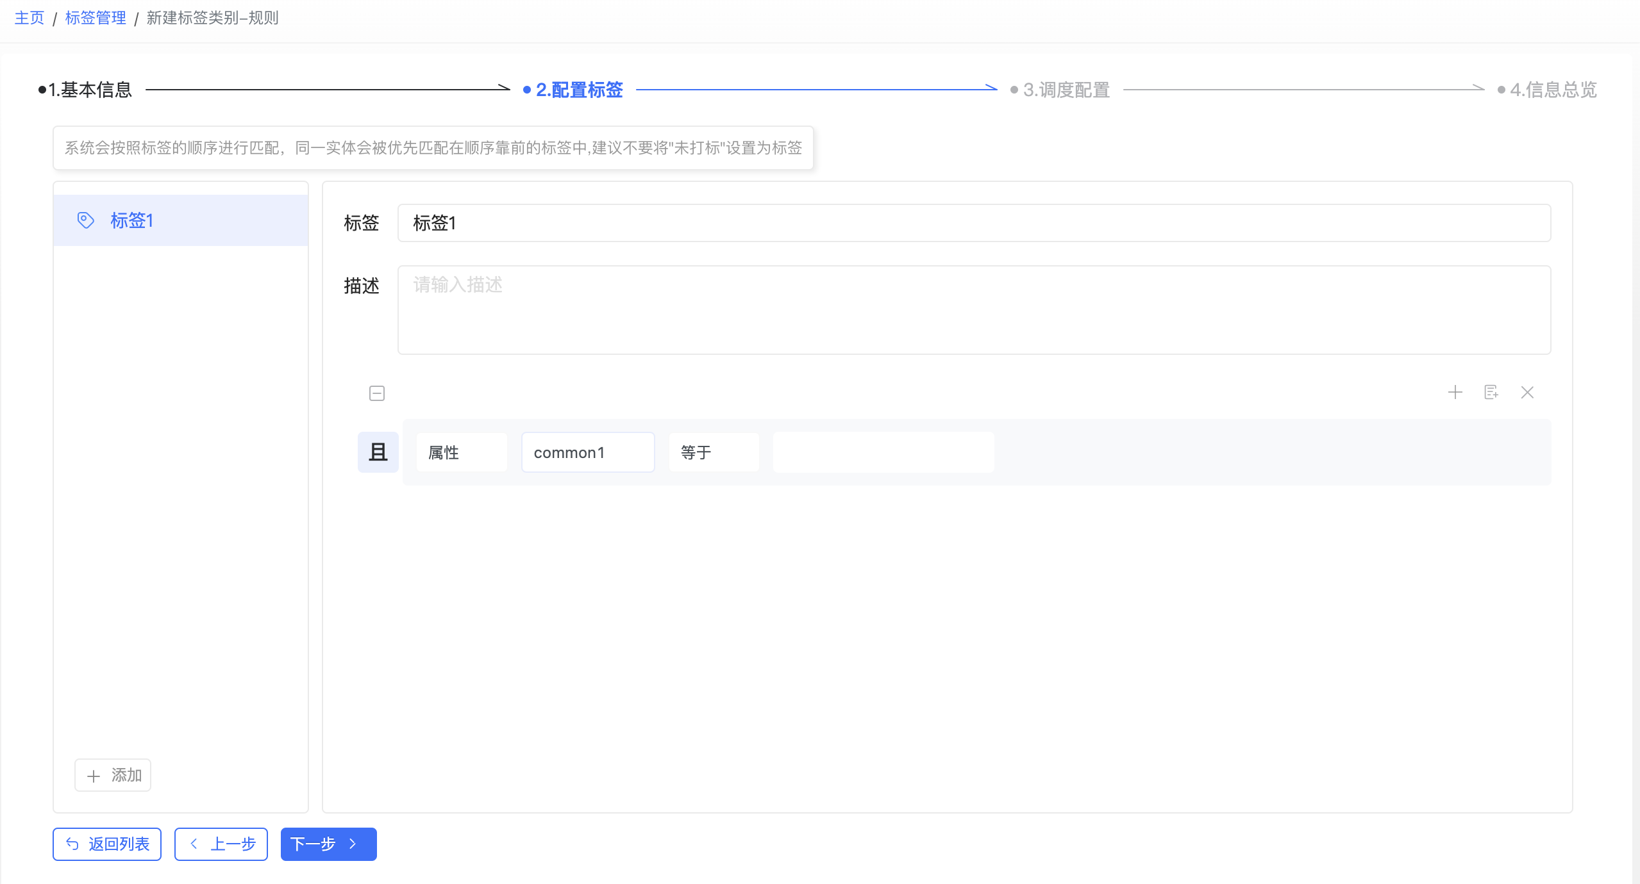Add a condition group icon

point(1491,392)
